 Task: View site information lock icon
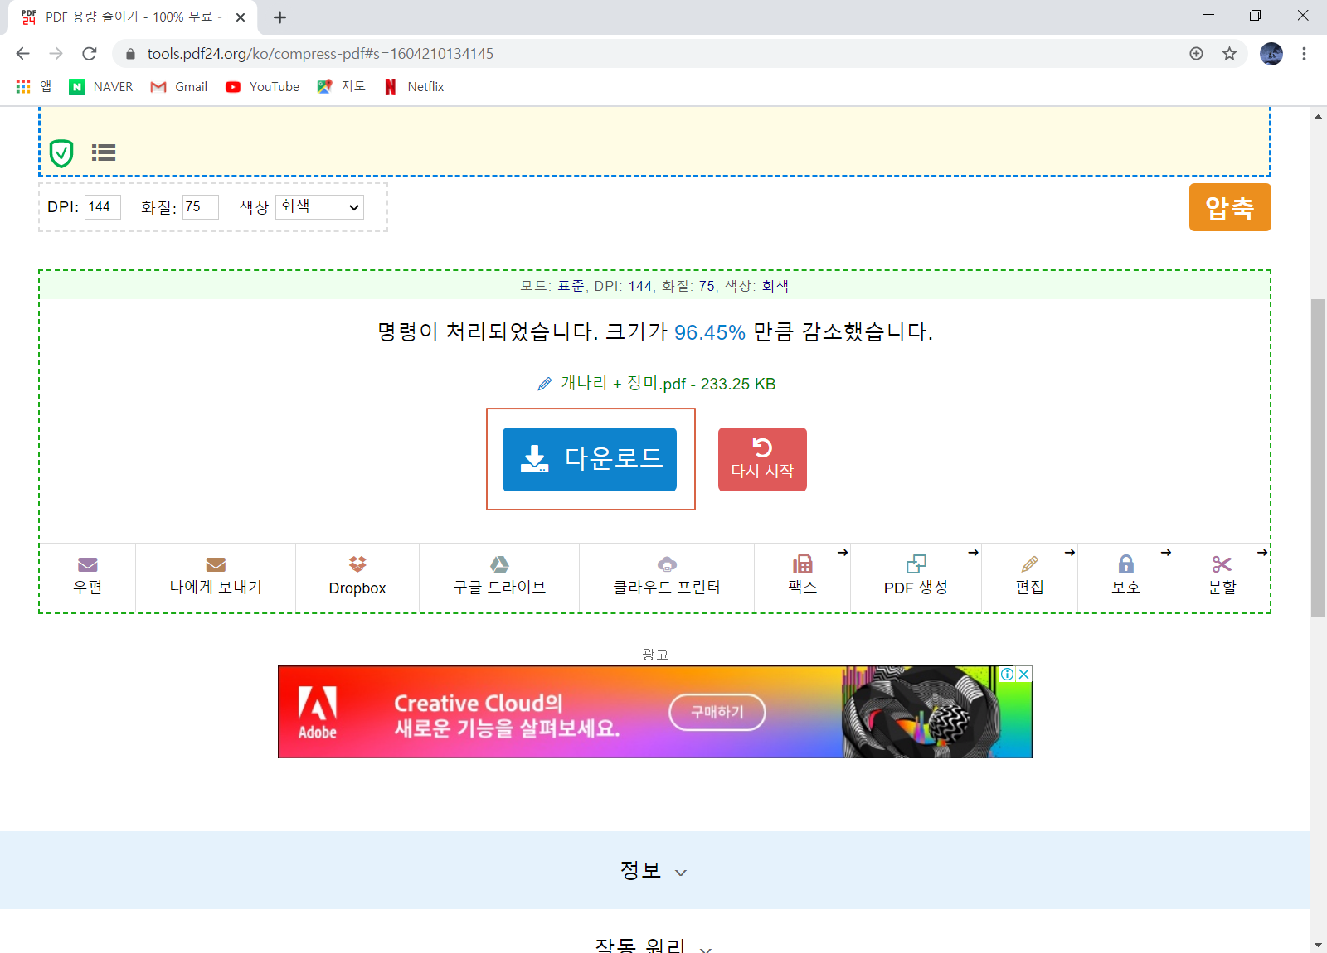130,54
